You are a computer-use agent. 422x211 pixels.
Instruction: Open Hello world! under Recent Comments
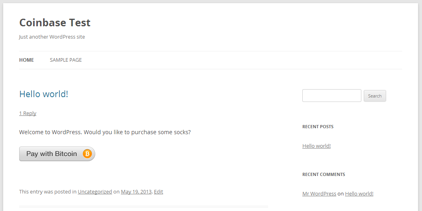tap(359, 193)
